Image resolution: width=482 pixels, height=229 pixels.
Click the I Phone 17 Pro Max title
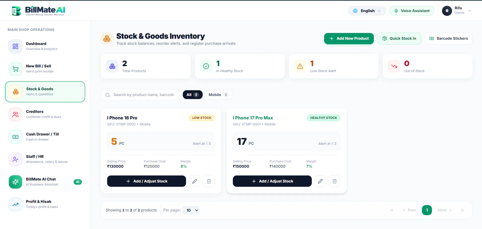point(253,118)
